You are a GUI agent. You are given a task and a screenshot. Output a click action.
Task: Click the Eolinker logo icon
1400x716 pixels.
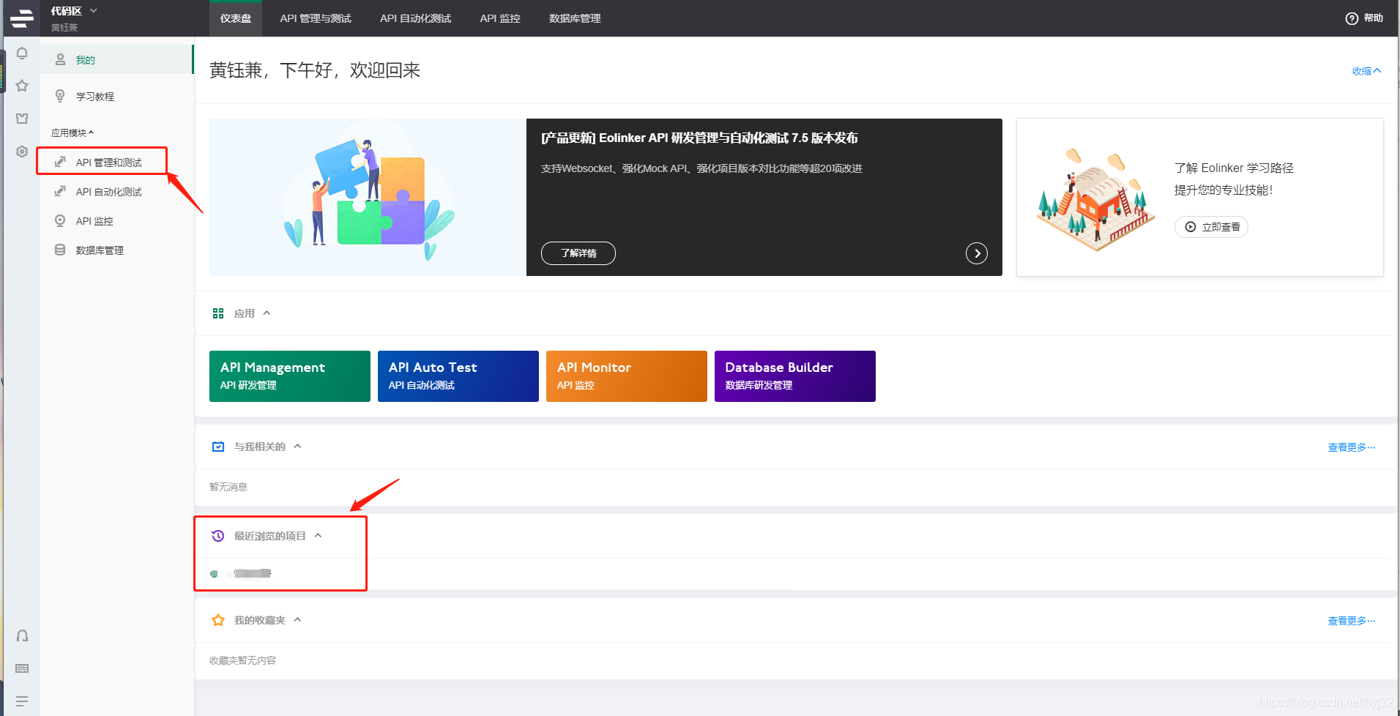(x=22, y=18)
